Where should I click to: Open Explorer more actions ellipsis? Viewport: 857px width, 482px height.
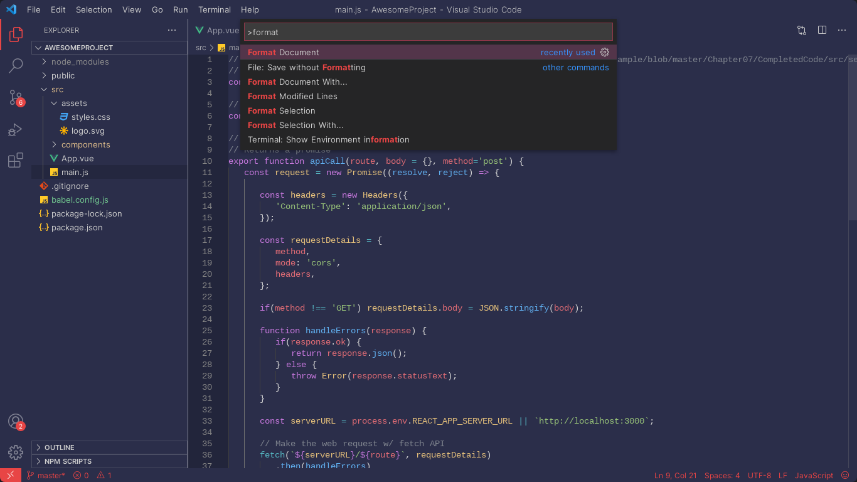(x=172, y=30)
